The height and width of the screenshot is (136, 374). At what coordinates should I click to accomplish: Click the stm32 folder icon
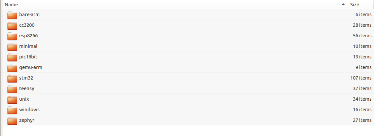click(12, 78)
